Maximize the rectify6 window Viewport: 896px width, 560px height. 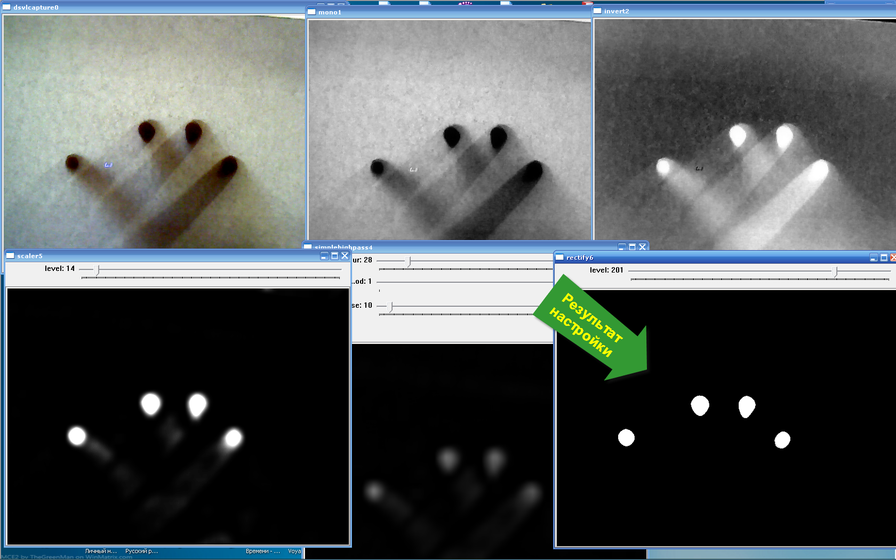(x=884, y=258)
